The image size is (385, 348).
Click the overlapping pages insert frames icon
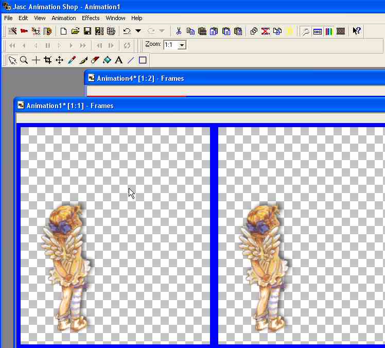tap(254, 31)
